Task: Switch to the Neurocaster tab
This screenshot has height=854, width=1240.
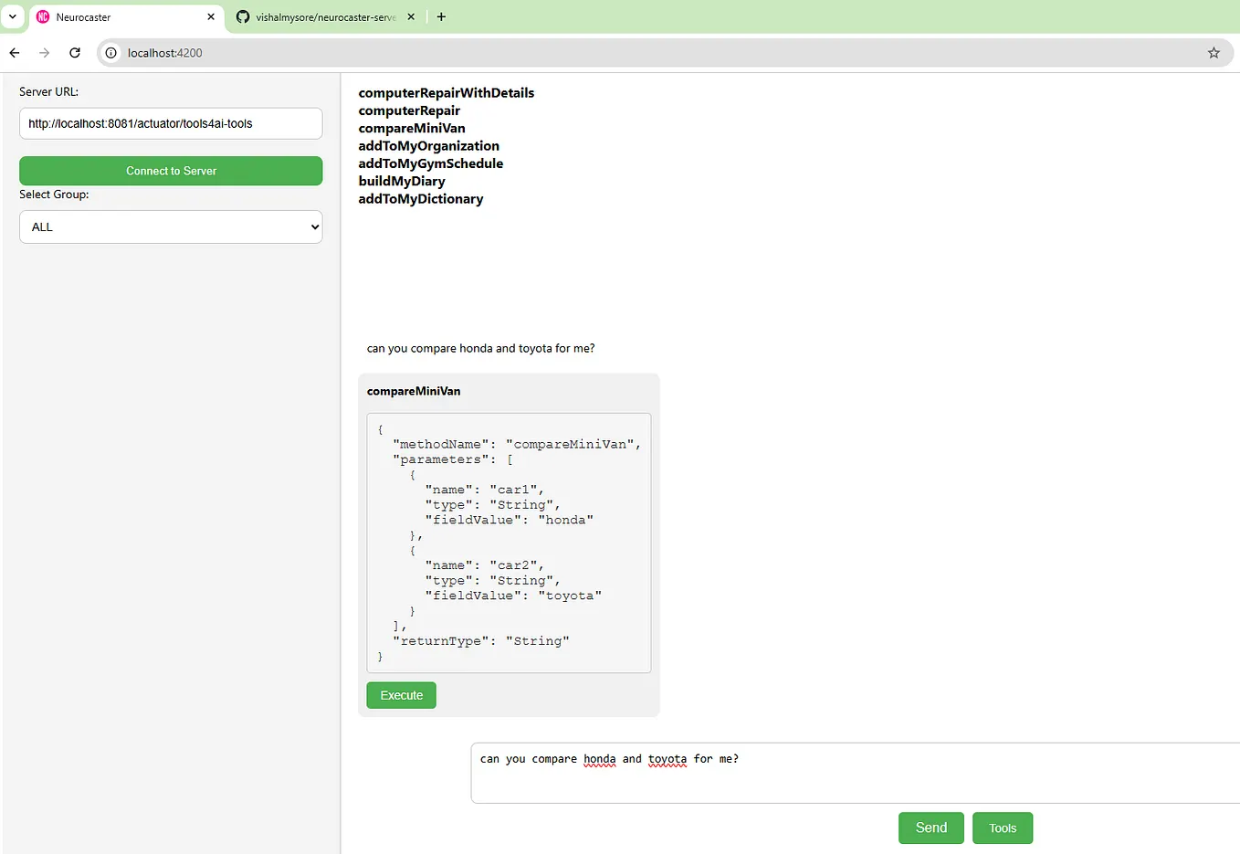Action: click(x=119, y=16)
